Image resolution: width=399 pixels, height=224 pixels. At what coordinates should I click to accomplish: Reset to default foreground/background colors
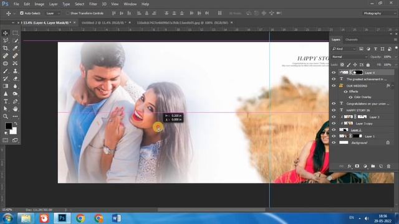click(x=6, y=133)
